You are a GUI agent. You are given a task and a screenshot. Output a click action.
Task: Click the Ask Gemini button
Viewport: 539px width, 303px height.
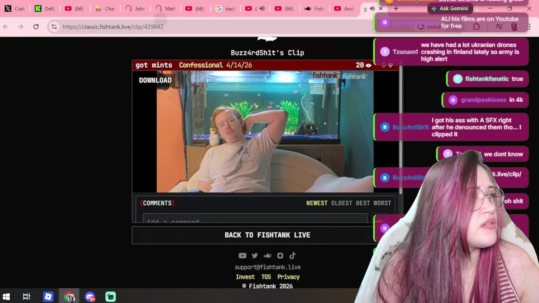pos(449,8)
